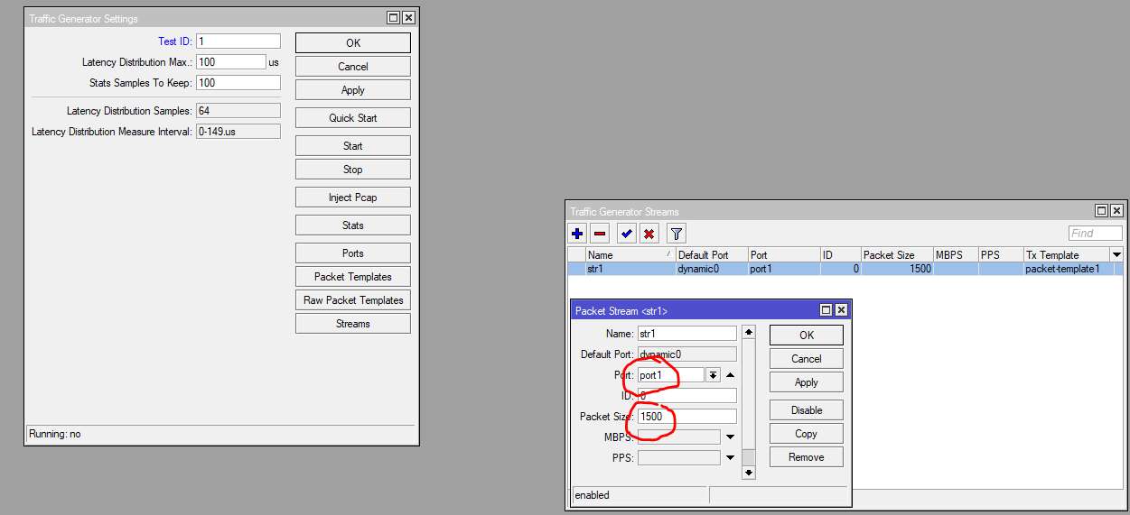This screenshot has width=1130, height=515.
Task: Select the str1 row in streams table
Action: coord(845,269)
